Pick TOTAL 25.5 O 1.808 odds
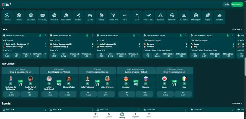 pos(121,55)
